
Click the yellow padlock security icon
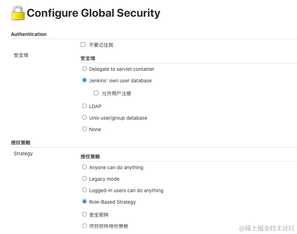pos(18,13)
